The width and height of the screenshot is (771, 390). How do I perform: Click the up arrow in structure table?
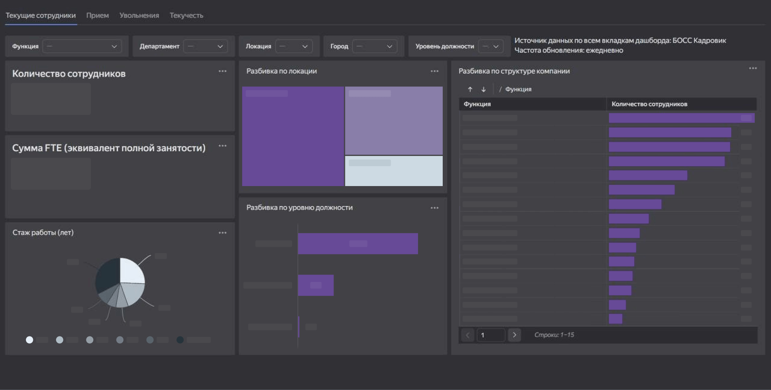(x=470, y=89)
